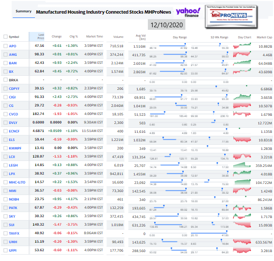Image resolution: width=274 pixels, height=261 pixels.
Task: Click the AMG day chart sparkline
Action: click(x=242, y=54)
